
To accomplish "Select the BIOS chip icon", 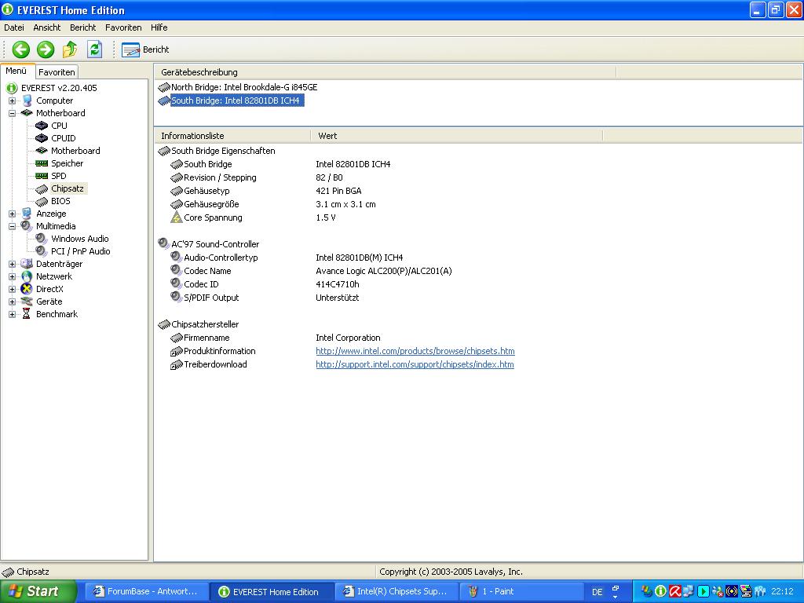I will (x=42, y=201).
